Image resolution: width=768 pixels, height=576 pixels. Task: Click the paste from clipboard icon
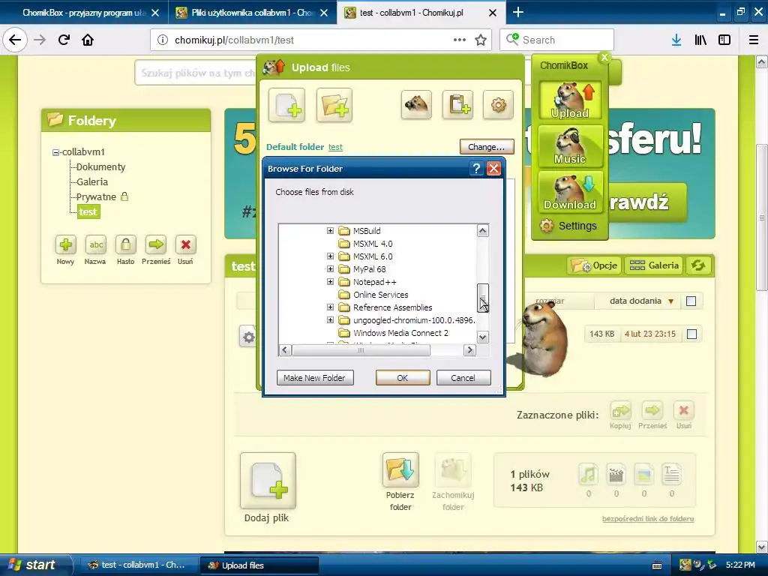(458, 104)
